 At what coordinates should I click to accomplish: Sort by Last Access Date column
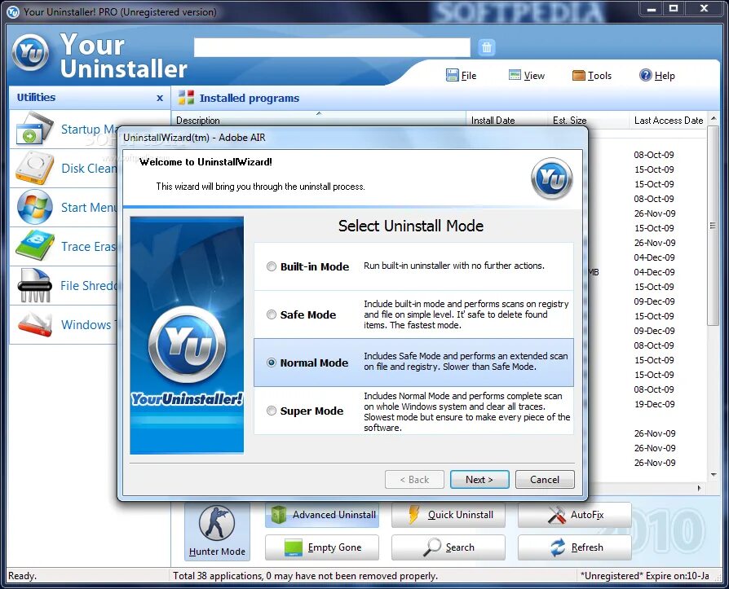668,120
